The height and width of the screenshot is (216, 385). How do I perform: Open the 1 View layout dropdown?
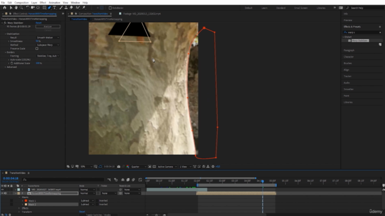(x=185, y=167)
